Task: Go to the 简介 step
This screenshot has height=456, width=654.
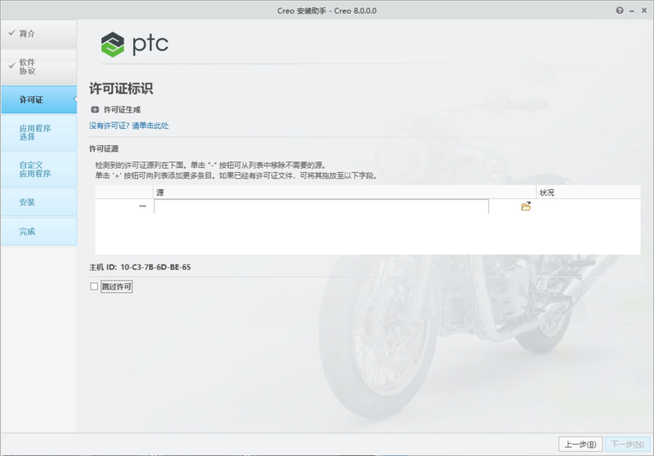Action: pos(38,33)
